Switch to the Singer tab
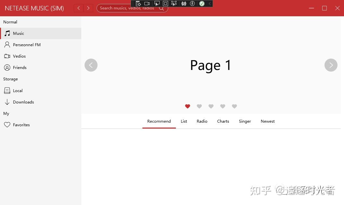Viewport: 344px width, 205px height. 245,121
